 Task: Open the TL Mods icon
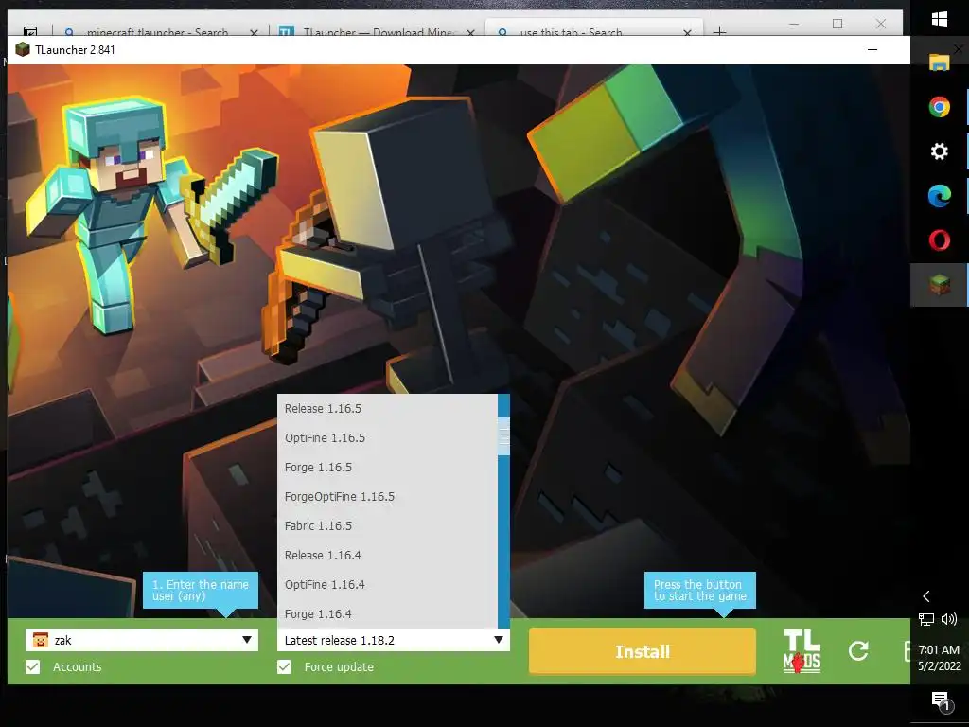[x=802, y=651]
